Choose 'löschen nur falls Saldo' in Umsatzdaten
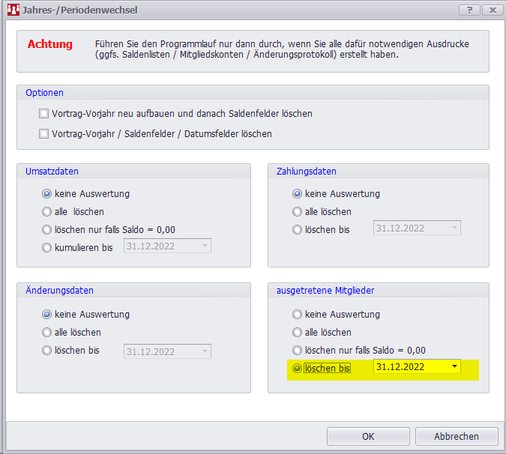The image size is (506, 454). click(x=48, y=229)
